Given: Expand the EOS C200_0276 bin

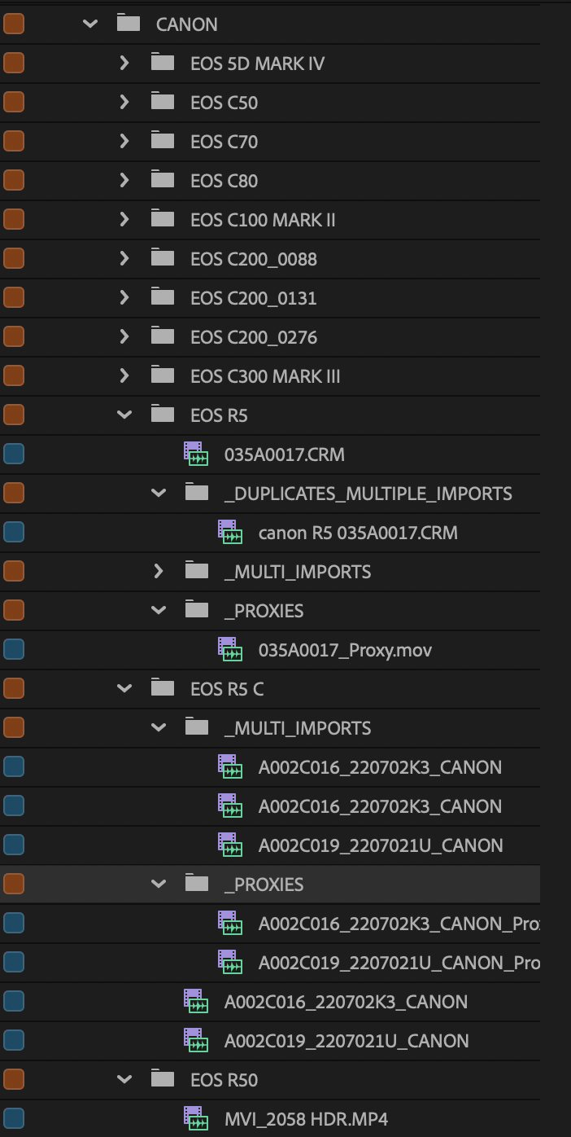Looking at the screenshot, I should tap(124, 336).
